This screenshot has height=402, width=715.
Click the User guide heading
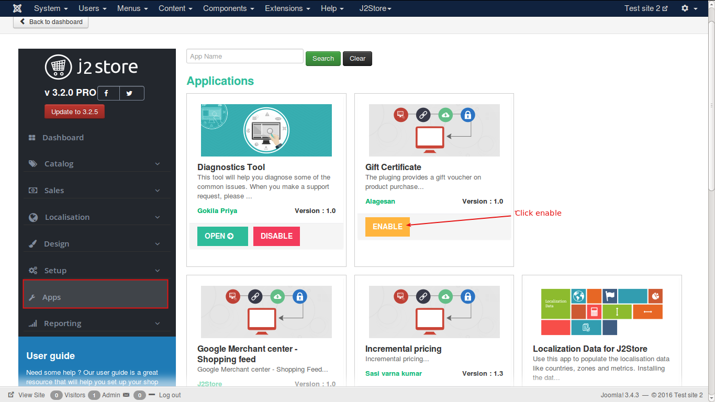click(x=51, y=356)
